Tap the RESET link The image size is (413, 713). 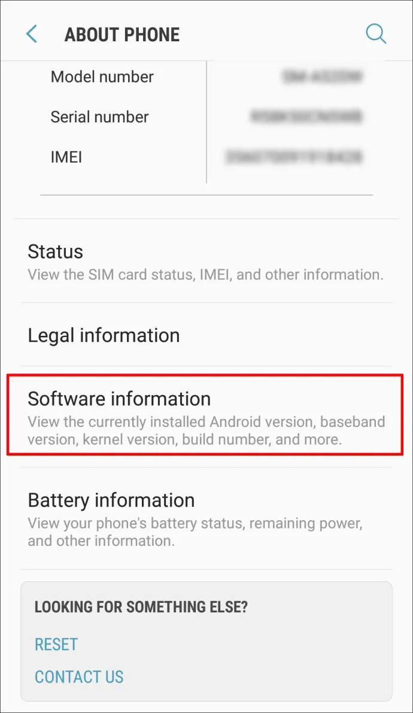click(56, 644)
